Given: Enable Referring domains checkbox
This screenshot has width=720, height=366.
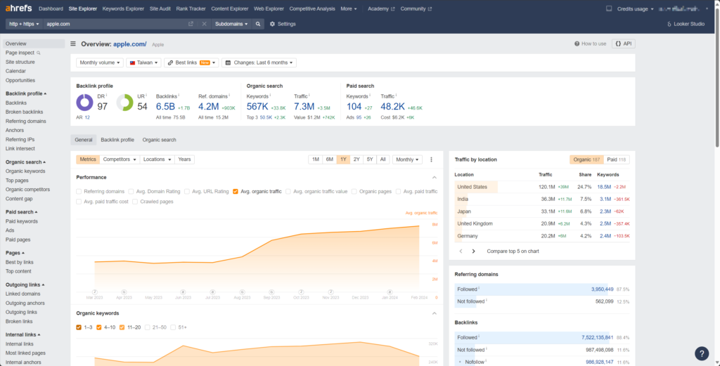Looking at the screenshot, I should tap(79, 191).
